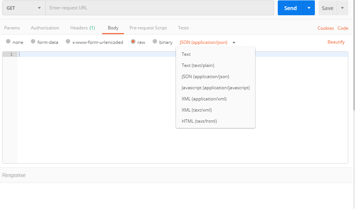Choose JSON (application/json) in dropdown list
The image size is (355, 209).
[215, 77]
